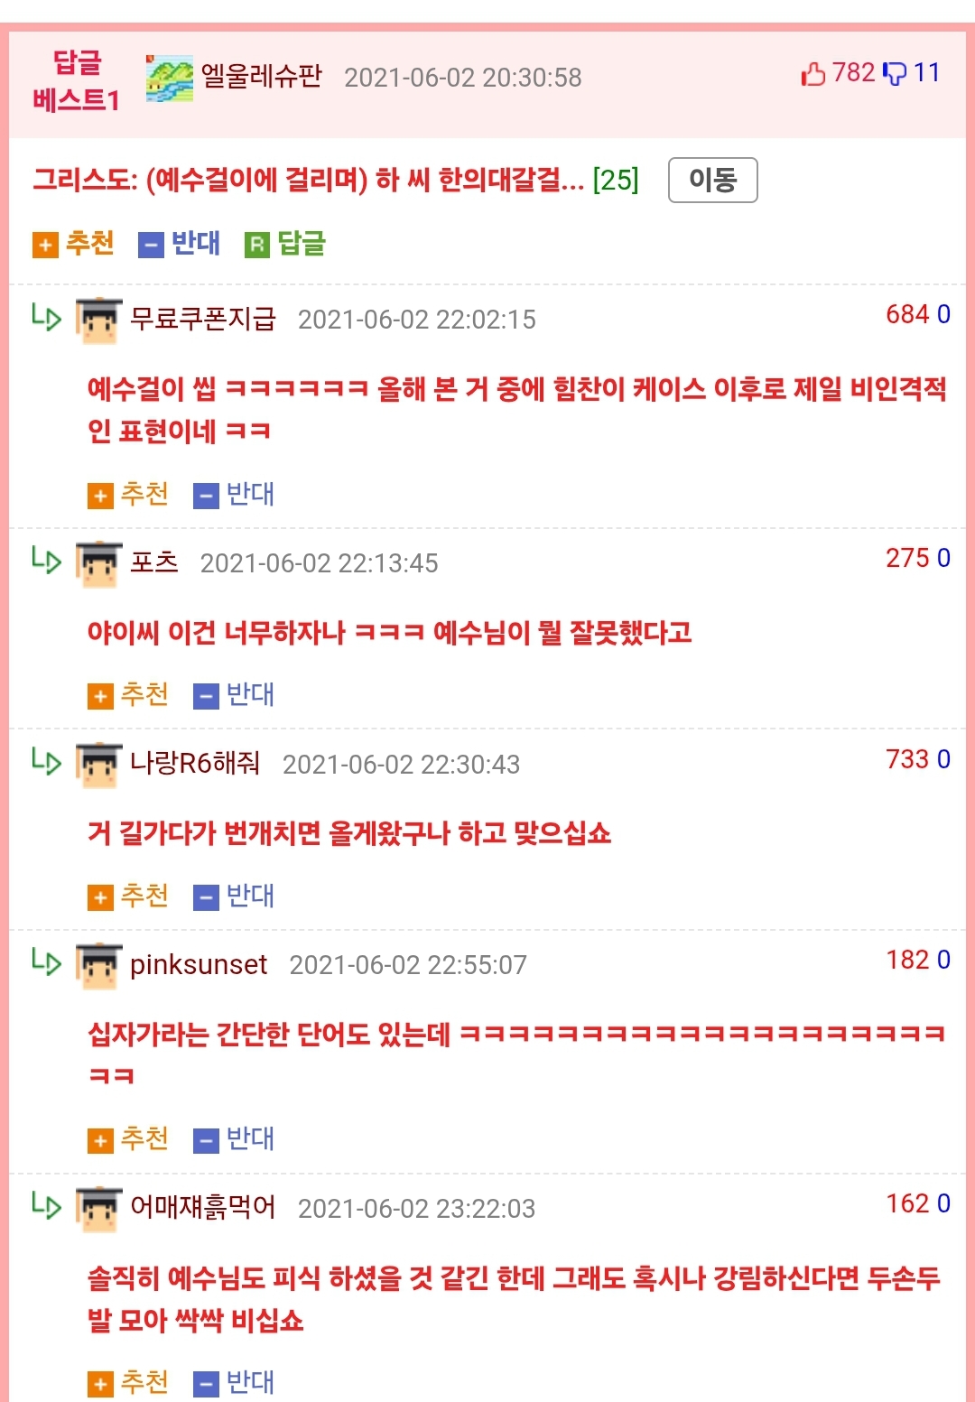
Task: Click 반대 under pinksunset's comment
Action: (x=234, y=1139)
